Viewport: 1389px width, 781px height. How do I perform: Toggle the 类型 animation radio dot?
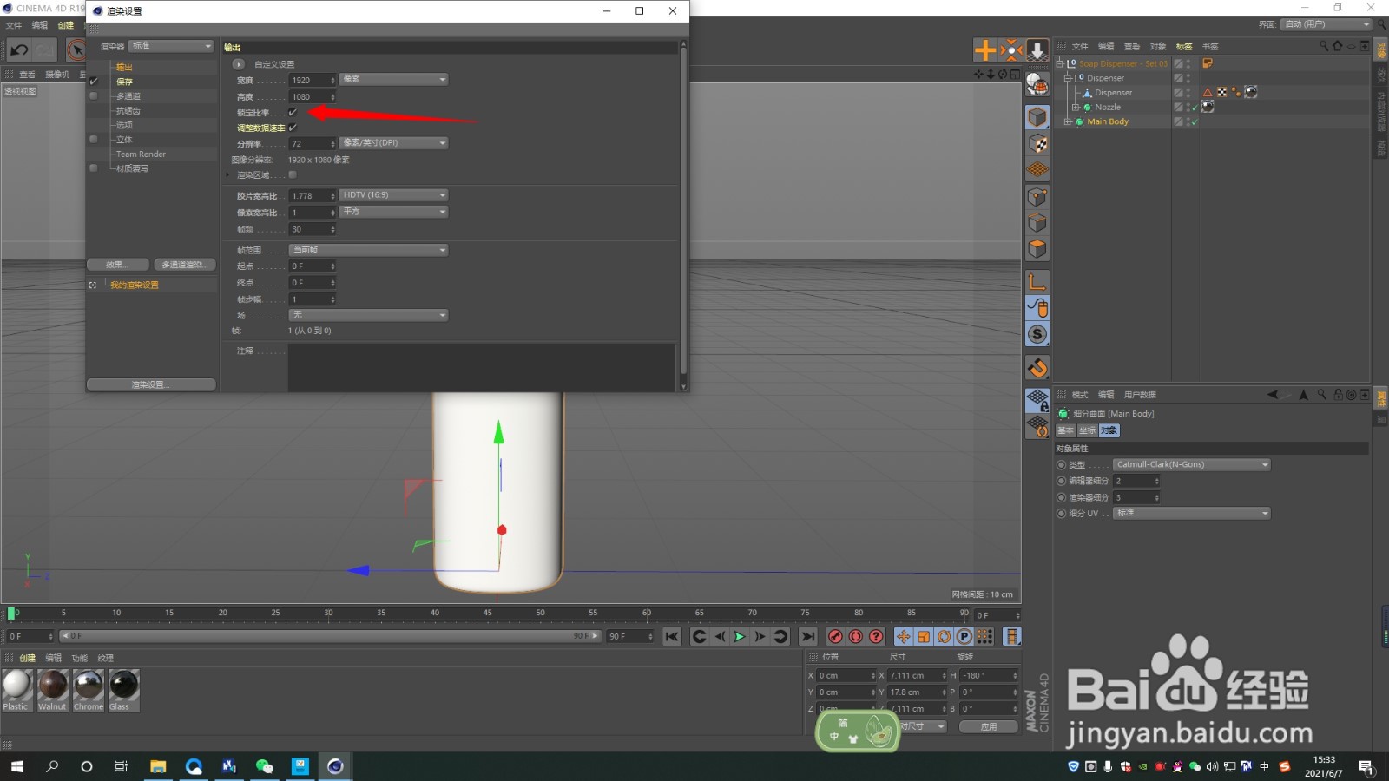click(x=1061, y=465)
